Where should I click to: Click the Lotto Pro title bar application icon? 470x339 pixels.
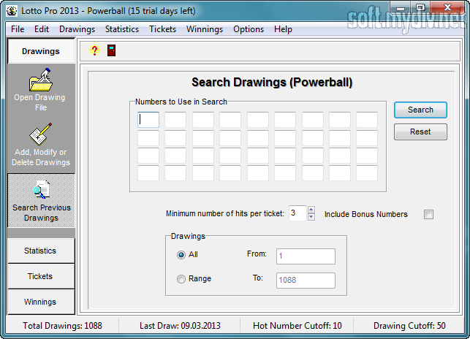tap(12, 11)
